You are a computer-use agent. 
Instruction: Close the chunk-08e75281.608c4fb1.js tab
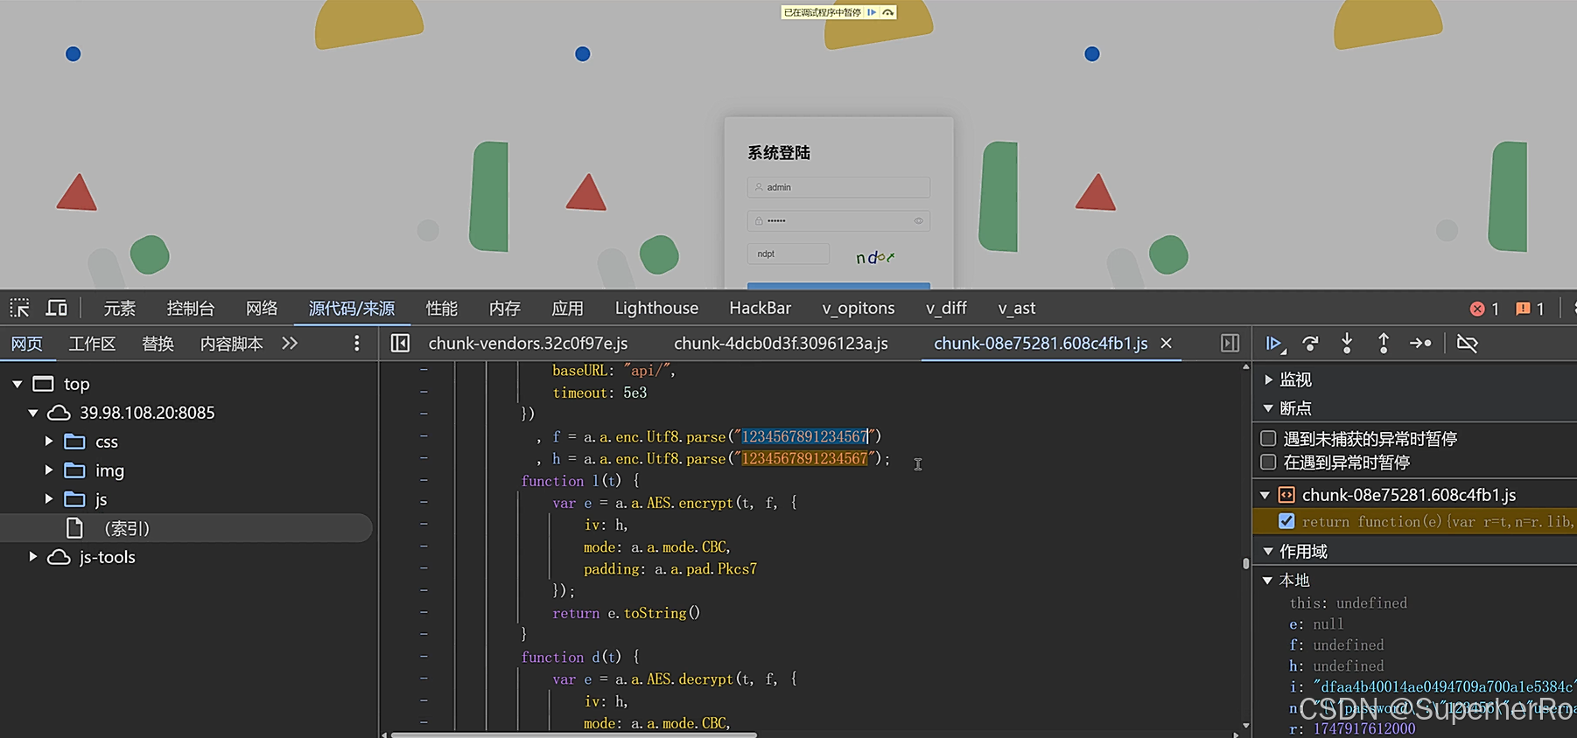tap(1166, 344)
